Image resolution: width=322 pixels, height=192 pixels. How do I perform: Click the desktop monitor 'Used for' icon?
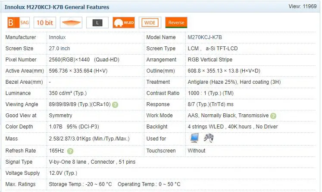pyautogui.click(x=194, y=138)
